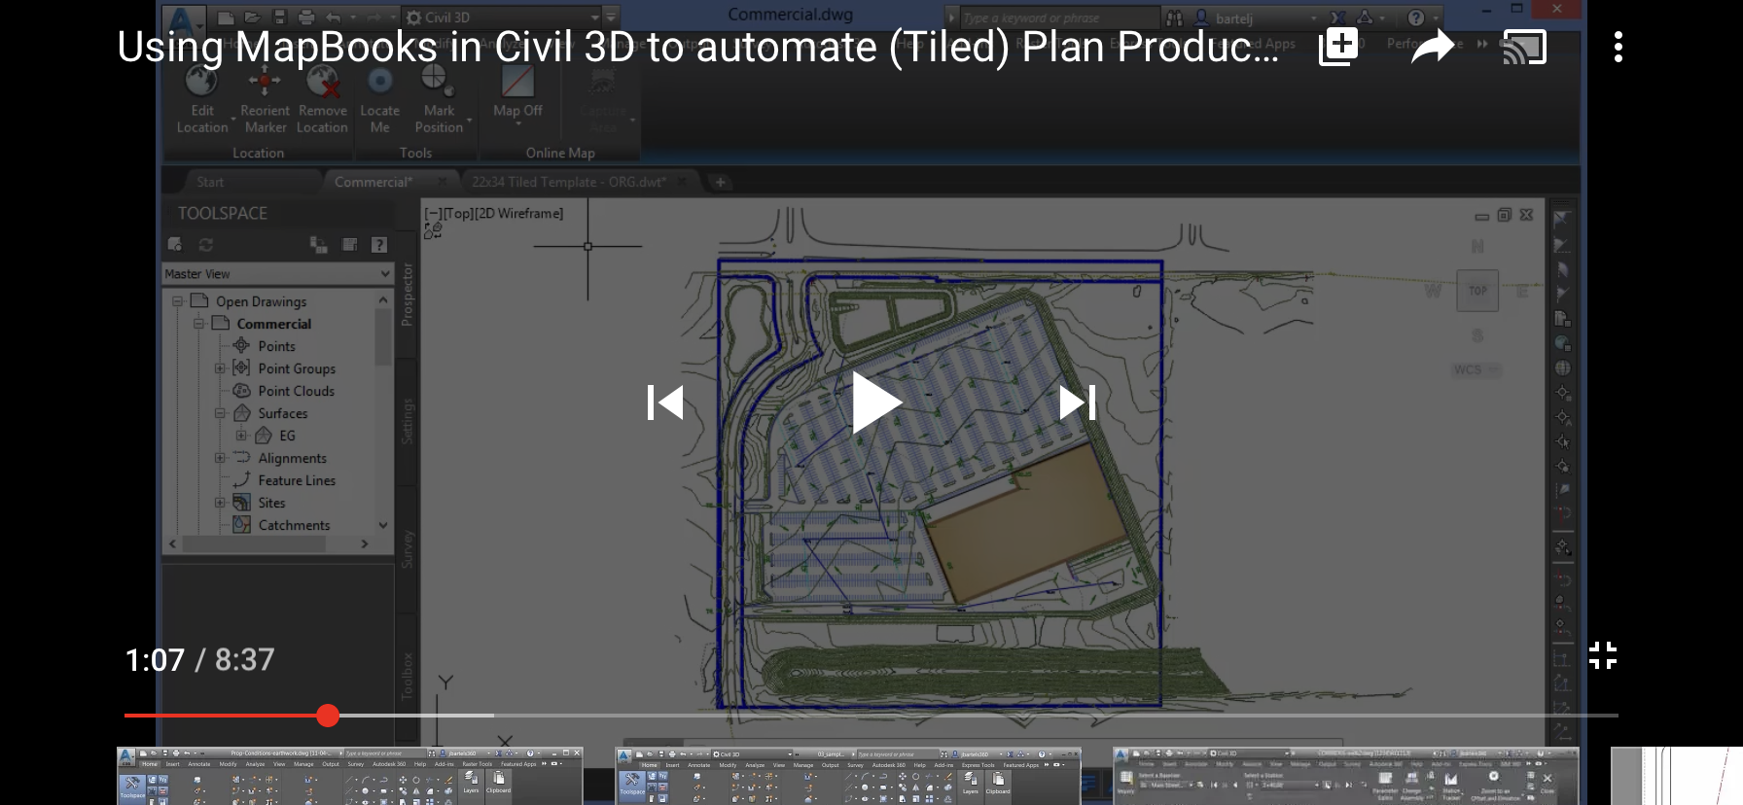Open the Survey vertical tab
1743x805 pixels.
pyautogui.click(x=408, y=549)
